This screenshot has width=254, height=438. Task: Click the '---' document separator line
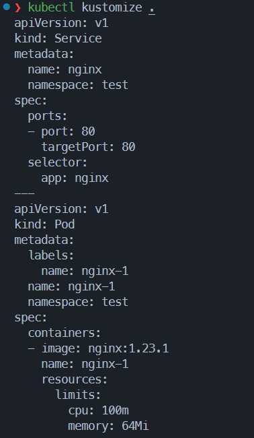click(x=24, y=193)
